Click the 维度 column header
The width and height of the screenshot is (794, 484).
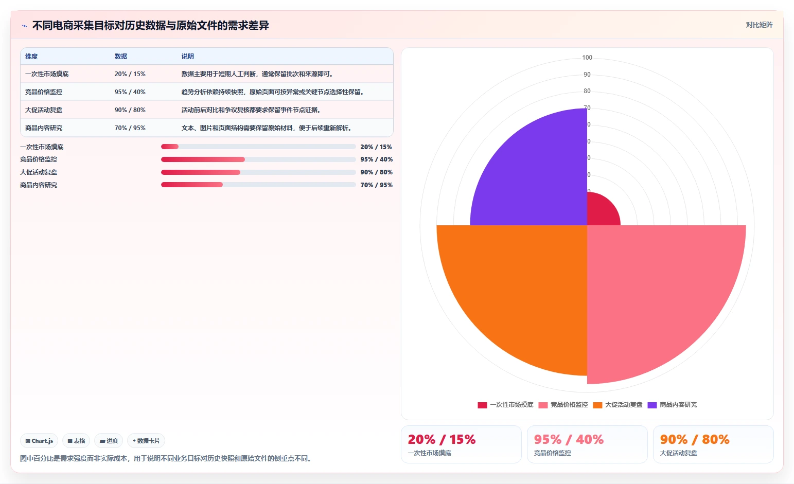pos(31,57)
